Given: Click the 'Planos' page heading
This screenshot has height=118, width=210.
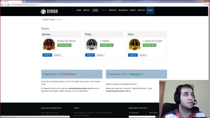Looking at the screenshot, I should pyautogui.click(x=45, y=29).
